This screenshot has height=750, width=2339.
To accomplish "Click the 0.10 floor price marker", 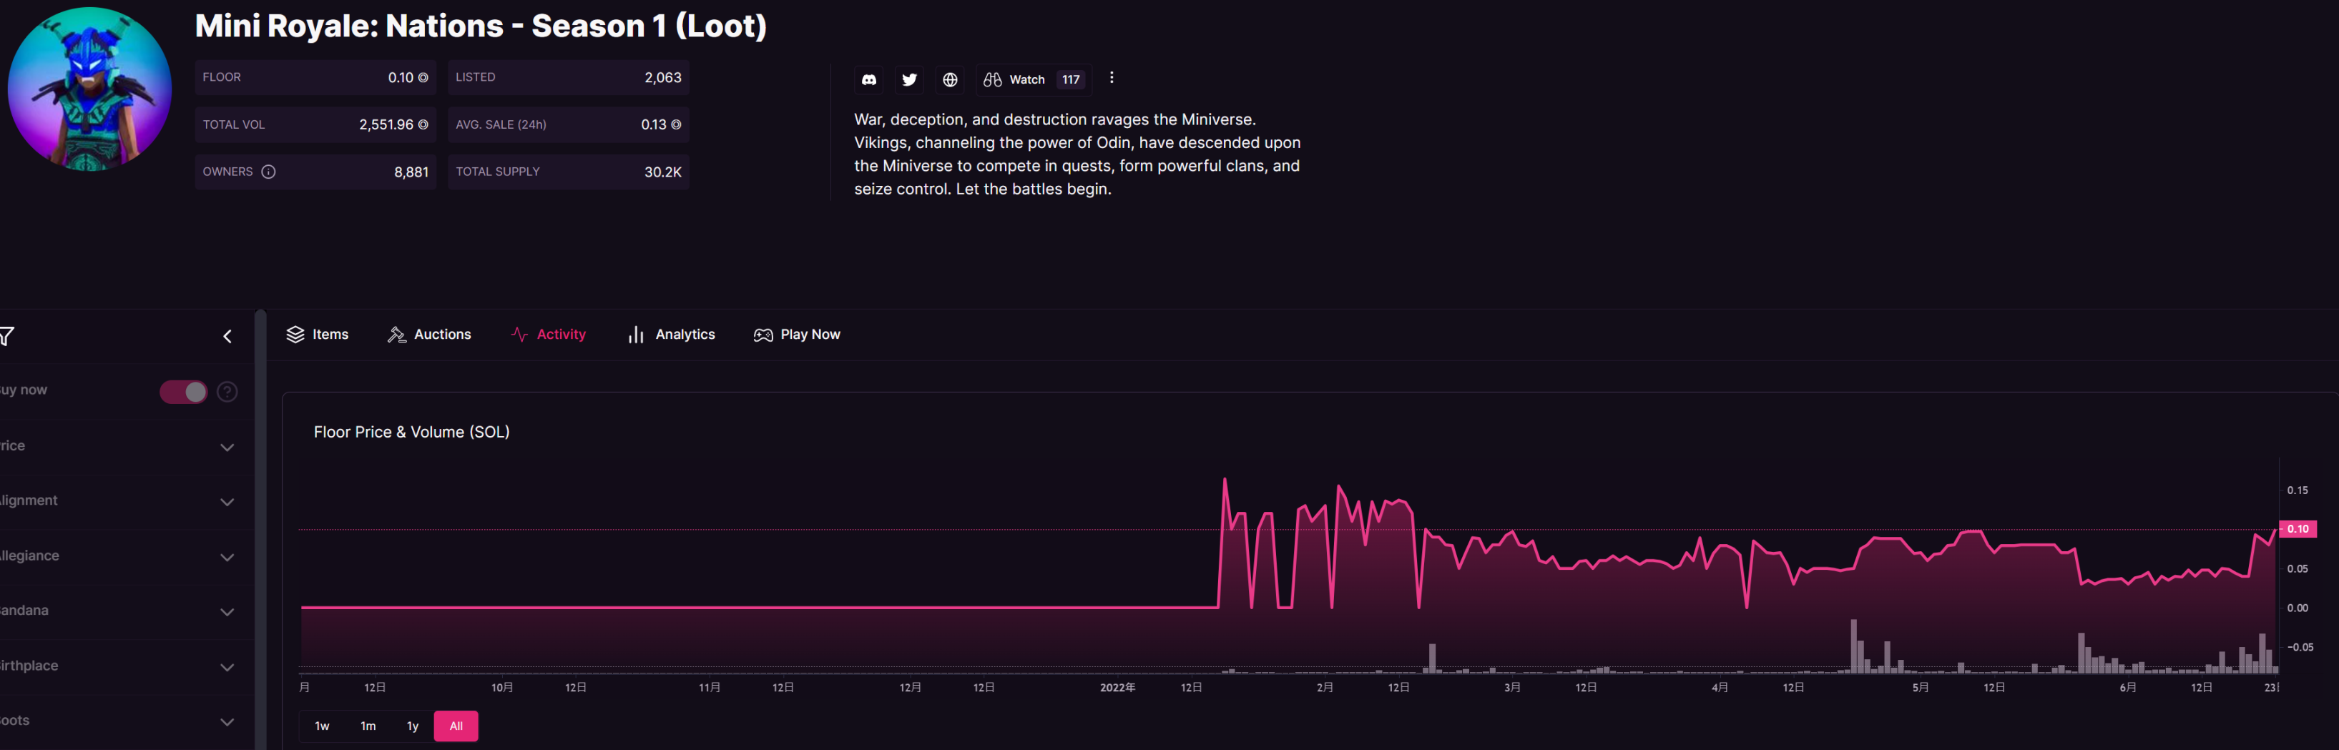I will pos(2298,528).
